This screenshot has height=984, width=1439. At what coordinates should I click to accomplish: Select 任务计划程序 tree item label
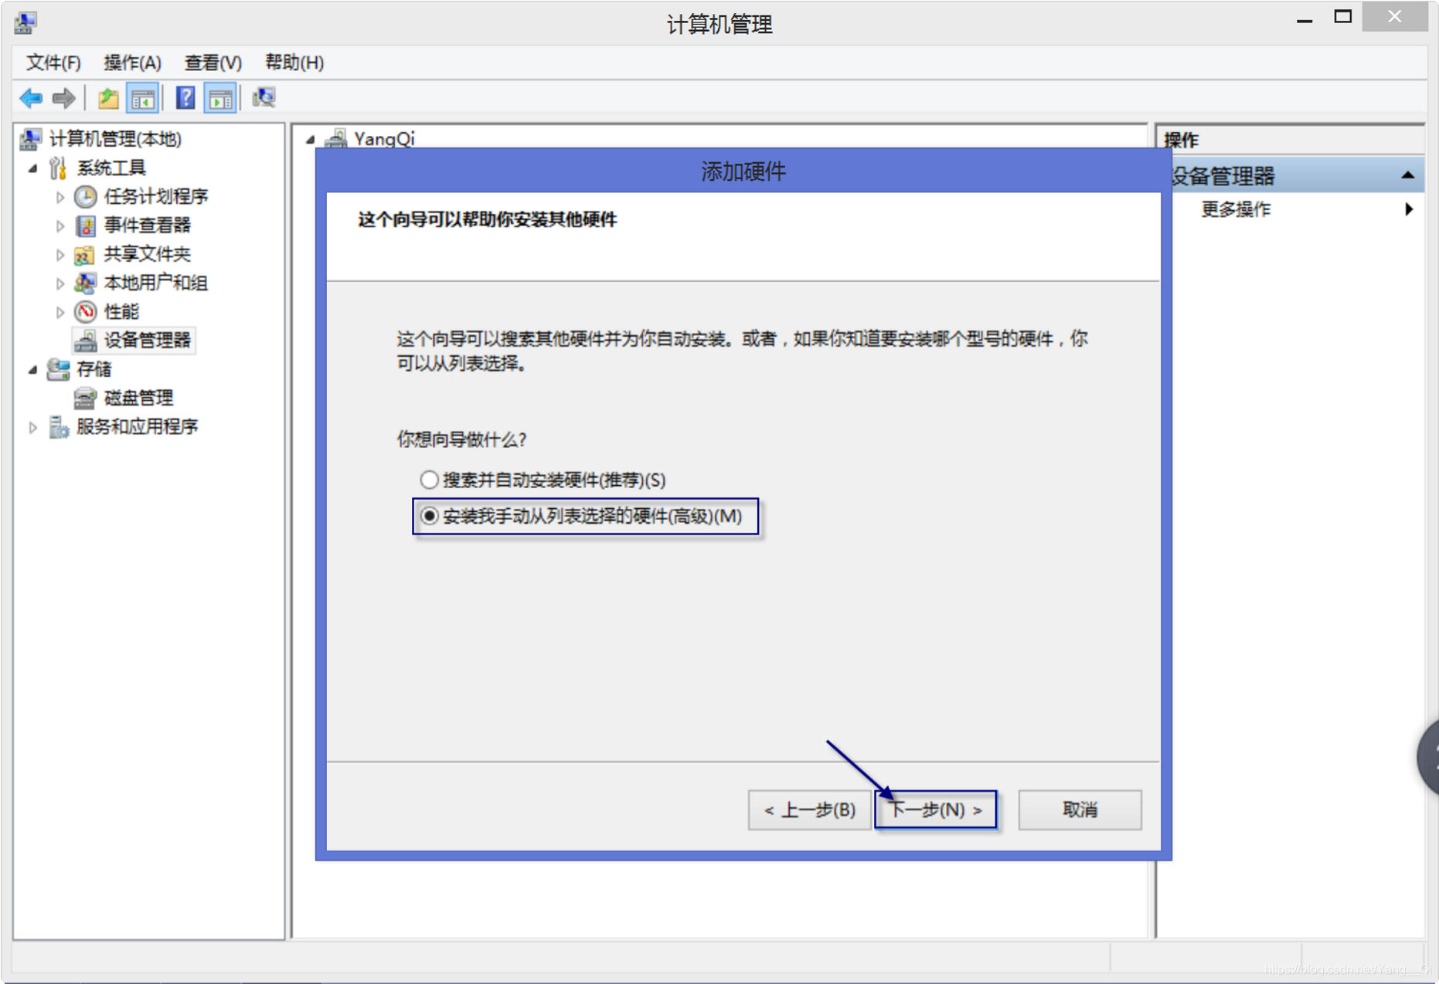pos(156,197)
